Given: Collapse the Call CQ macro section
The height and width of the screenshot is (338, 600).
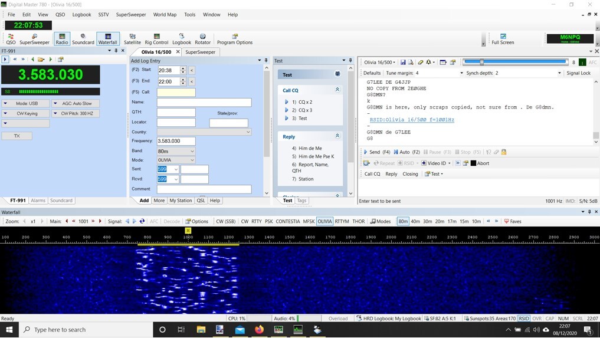Looking at the screenshot, I should click(x=337, y=90).
